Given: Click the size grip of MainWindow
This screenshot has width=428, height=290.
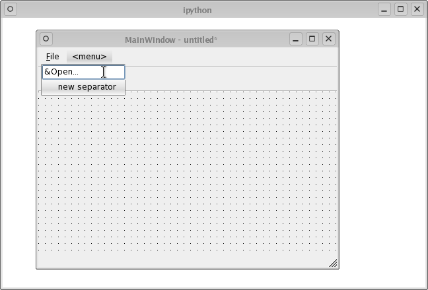Looking at the screenshot, I should (333, 263).
